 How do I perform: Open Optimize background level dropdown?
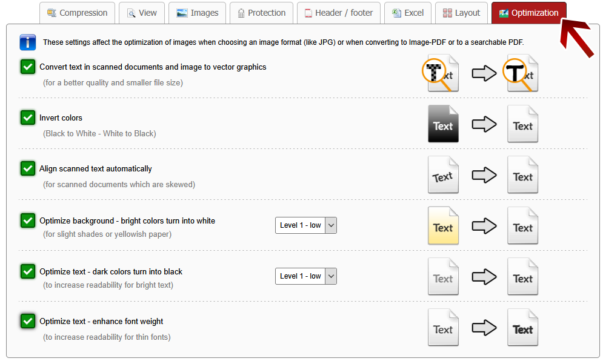pyautogui.click(x=305, y=225)
